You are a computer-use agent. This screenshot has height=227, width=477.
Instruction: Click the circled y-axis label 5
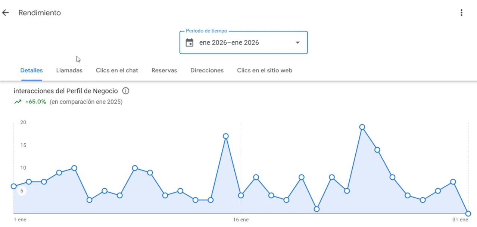click(x=22, y=191)
